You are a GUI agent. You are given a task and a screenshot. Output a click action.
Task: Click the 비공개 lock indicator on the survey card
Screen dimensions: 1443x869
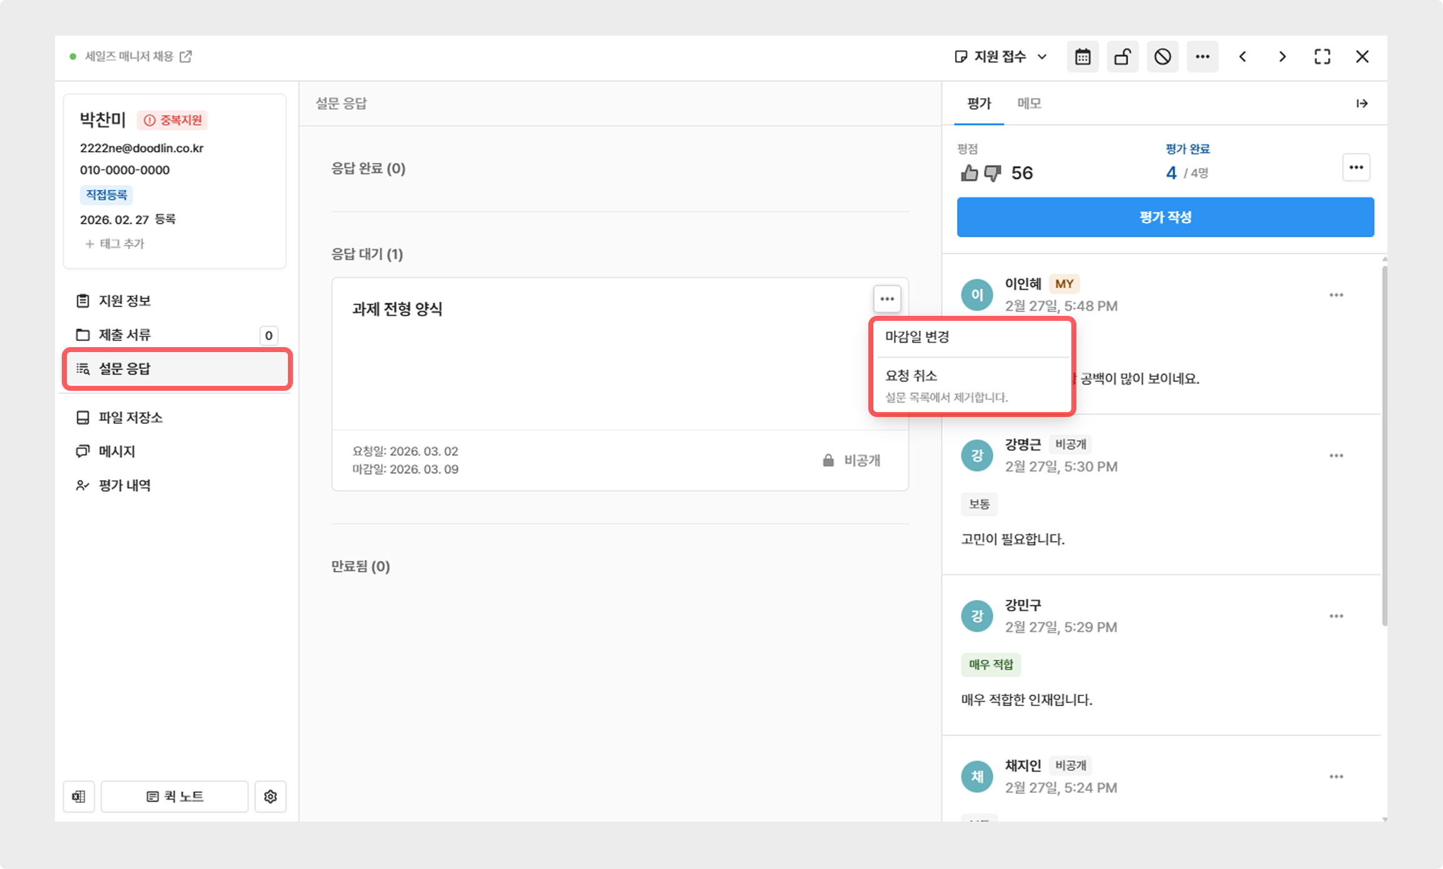(851, 461)
